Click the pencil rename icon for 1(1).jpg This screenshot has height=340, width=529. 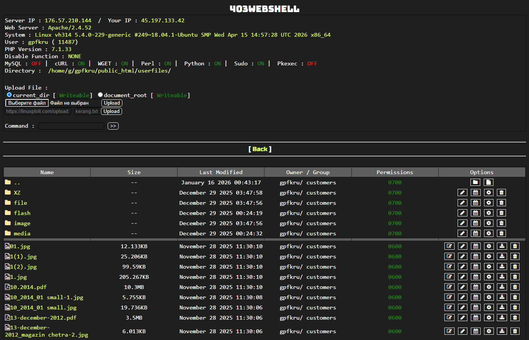[462, 257]
